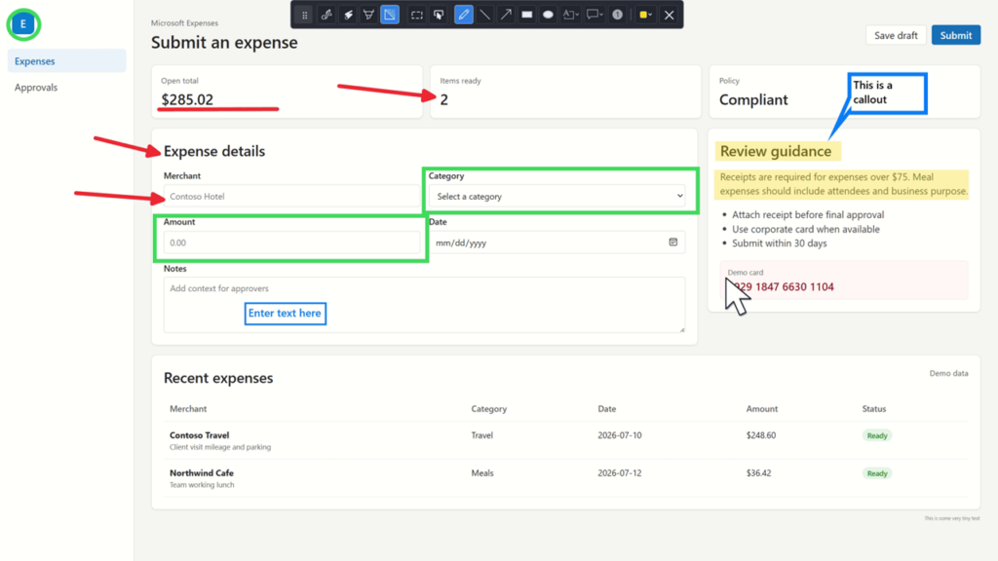
Task: Open the yellow color picker dropdown
Action: coord(645,15)
